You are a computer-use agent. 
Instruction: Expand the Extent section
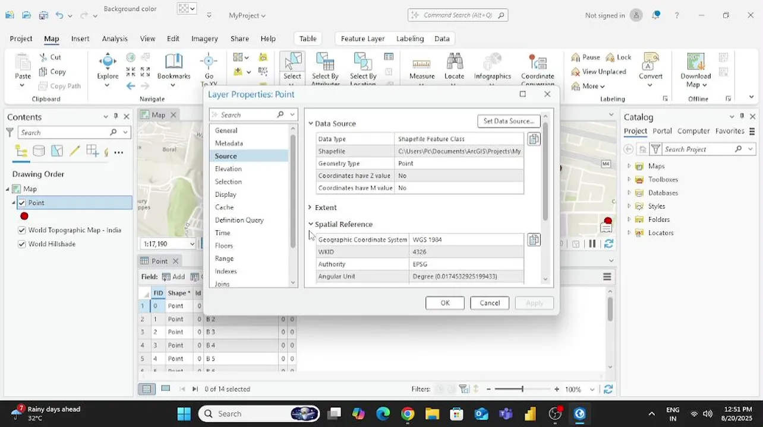coord(310,208)
